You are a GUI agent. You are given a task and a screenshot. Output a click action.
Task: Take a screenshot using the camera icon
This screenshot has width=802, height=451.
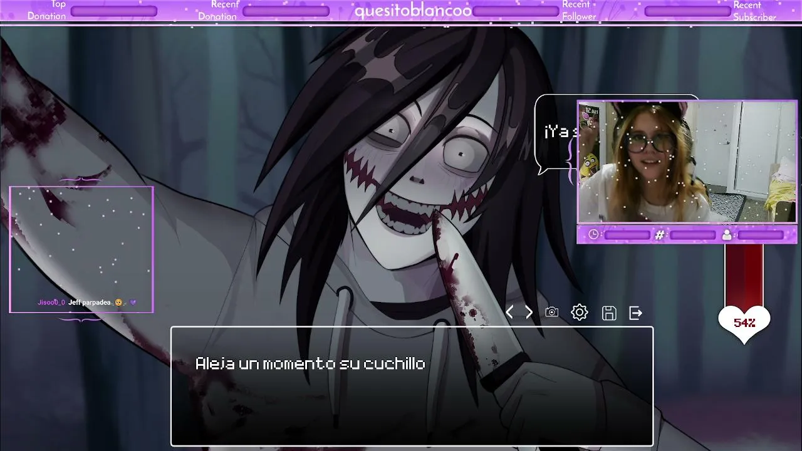coord(551,312)
